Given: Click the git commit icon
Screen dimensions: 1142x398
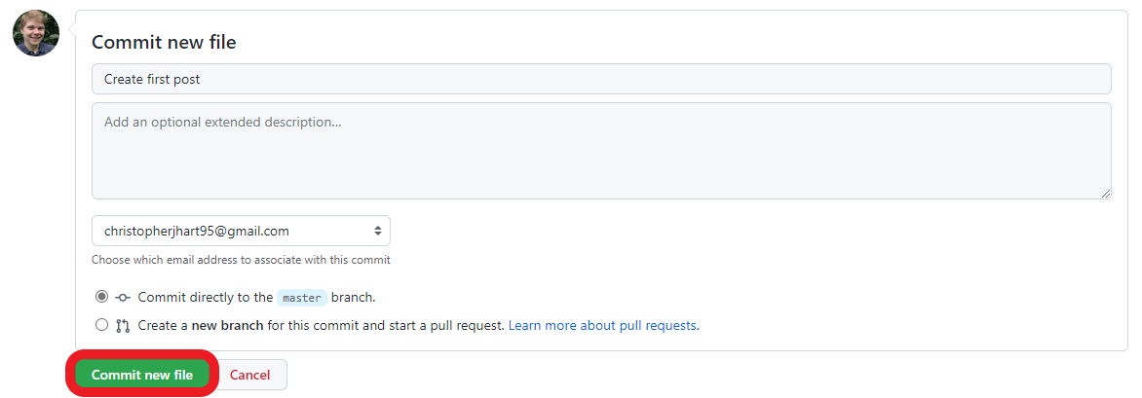Looking at the screenshot, I should coord(123,298).
